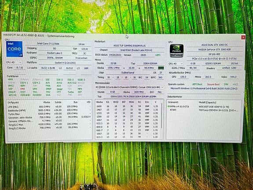
Task: Click the ASUS TUF GAMING B560M-PLUS field
Action: [129, 45]
